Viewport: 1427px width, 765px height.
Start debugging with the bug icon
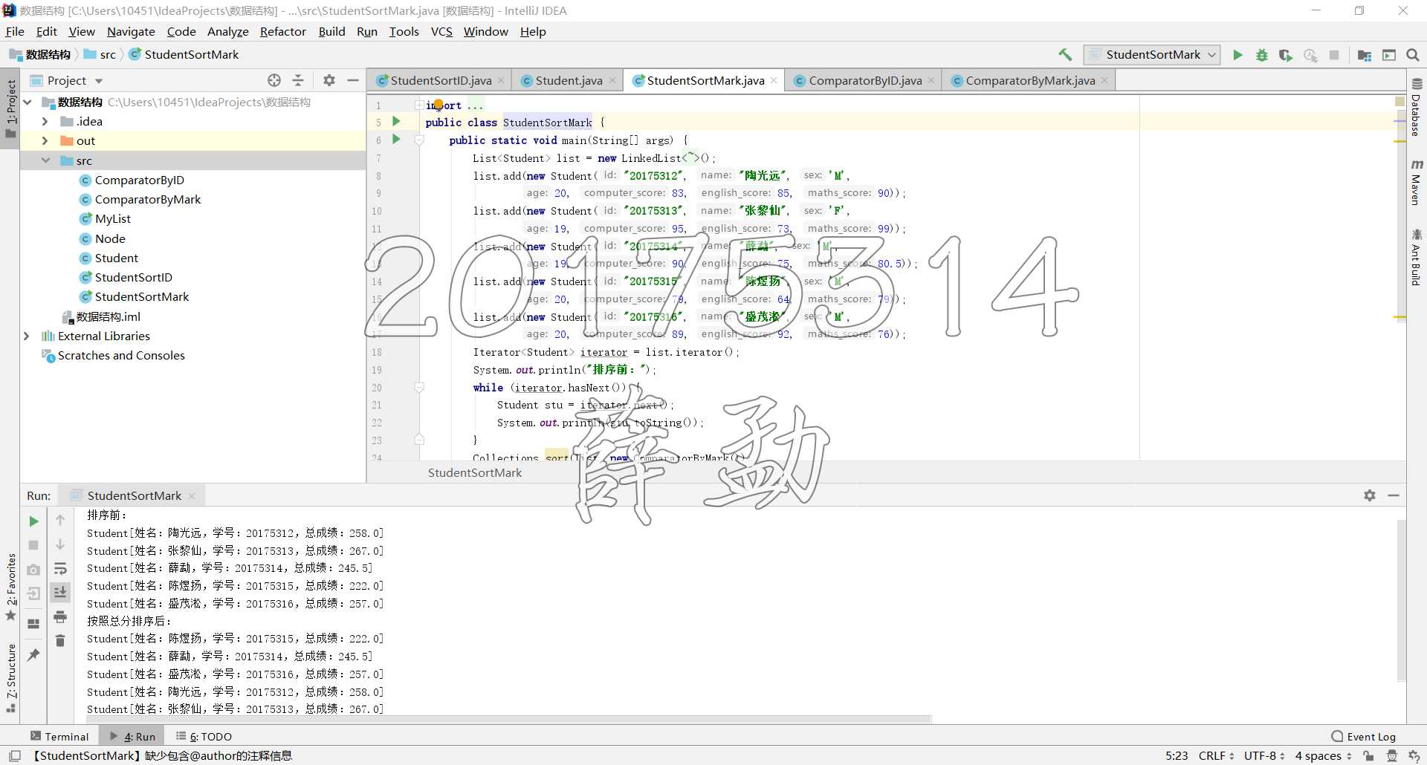(1261, 54)
